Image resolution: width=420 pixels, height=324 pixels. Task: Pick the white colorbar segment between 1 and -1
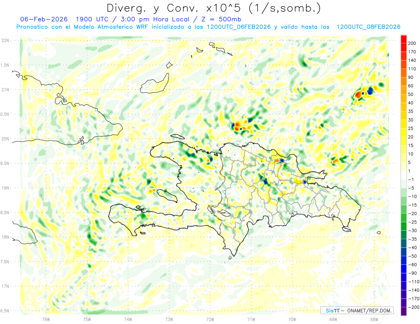point(404,175)
